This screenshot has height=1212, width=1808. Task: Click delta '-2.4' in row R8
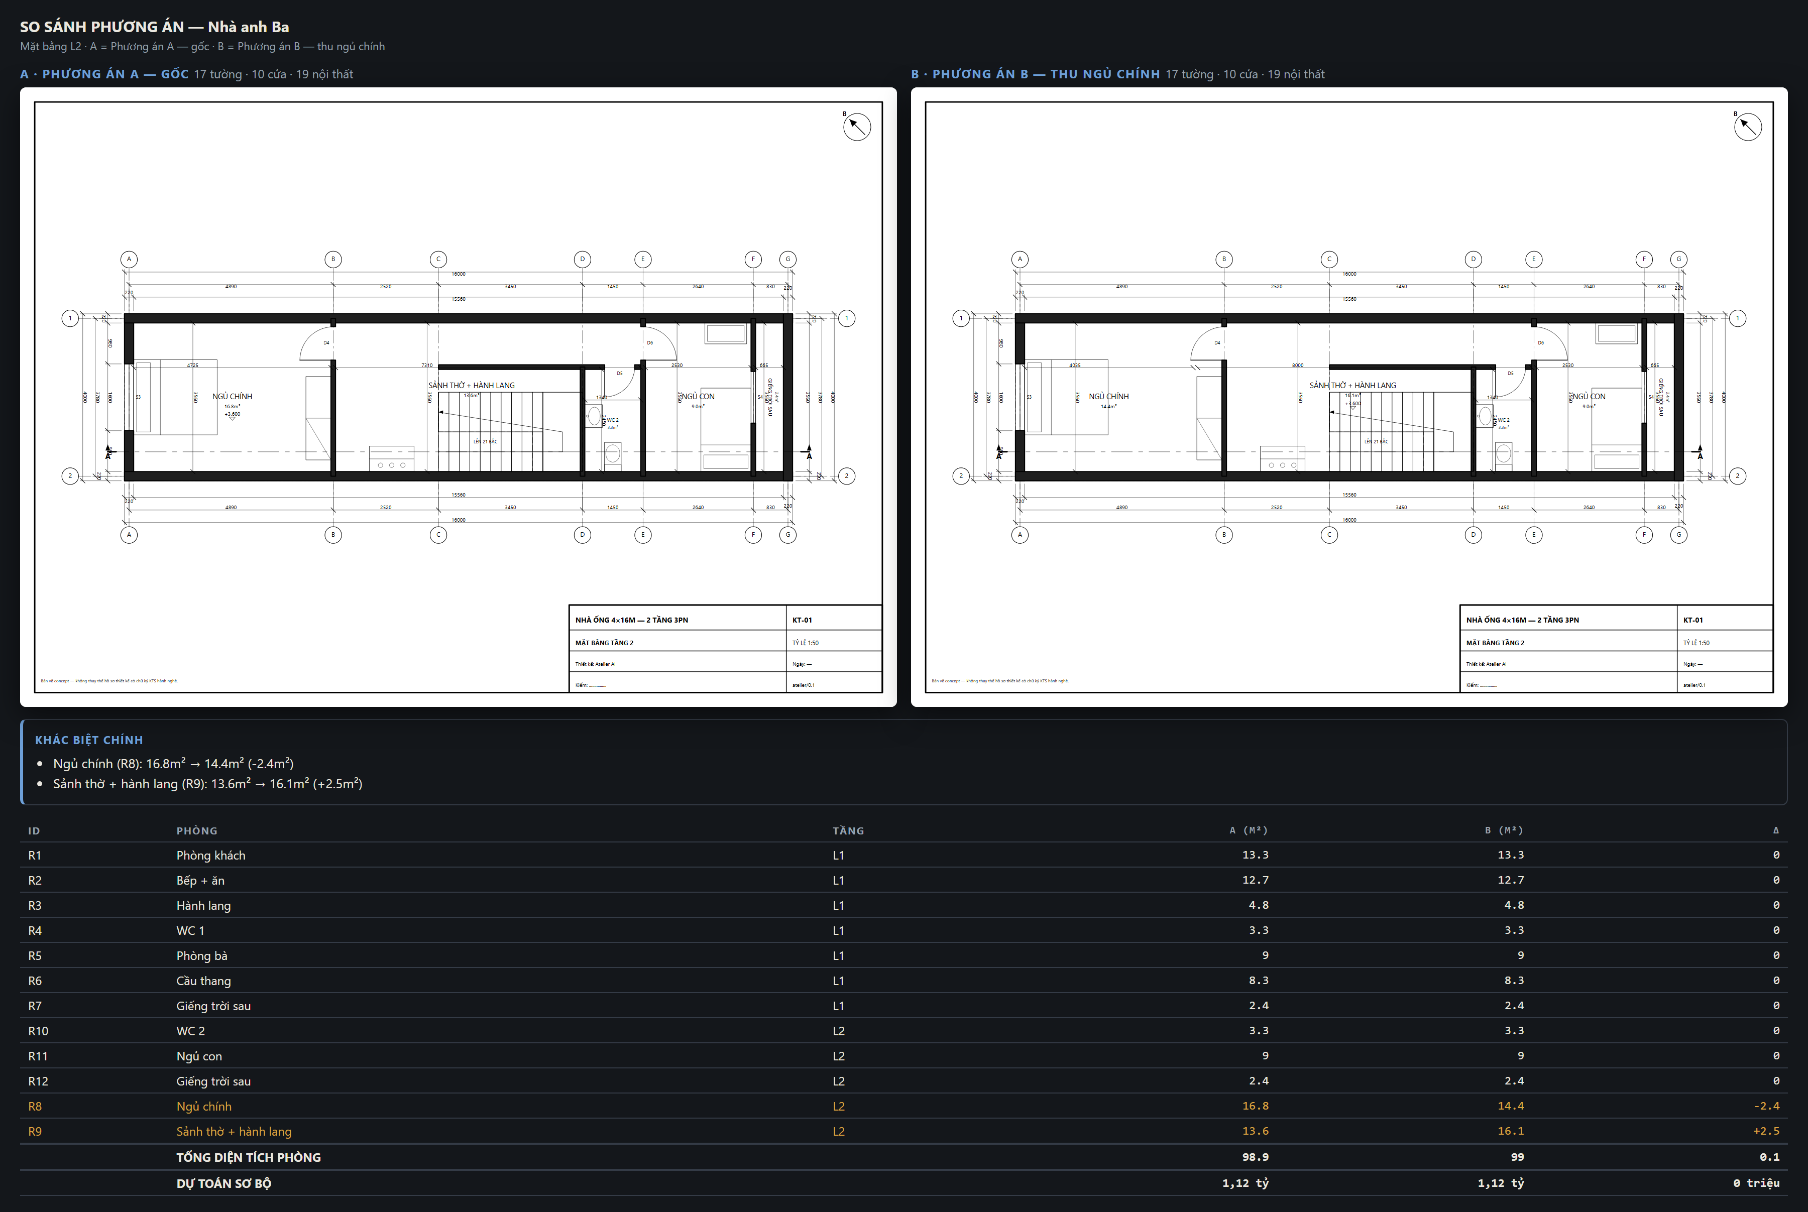coord(1766,1106)
